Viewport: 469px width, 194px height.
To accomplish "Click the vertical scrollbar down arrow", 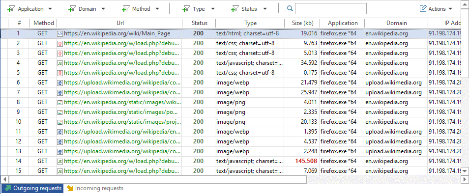I will (x=465, y=171).
